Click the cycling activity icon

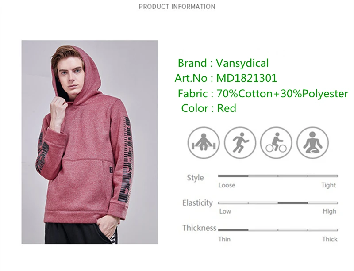276,143
